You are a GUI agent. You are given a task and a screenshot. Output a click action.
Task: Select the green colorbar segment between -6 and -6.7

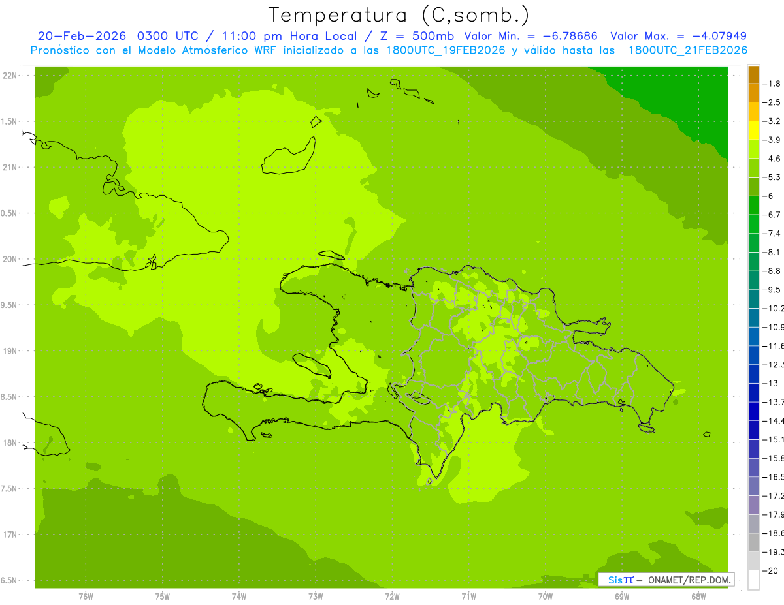(x=753, y=206)
